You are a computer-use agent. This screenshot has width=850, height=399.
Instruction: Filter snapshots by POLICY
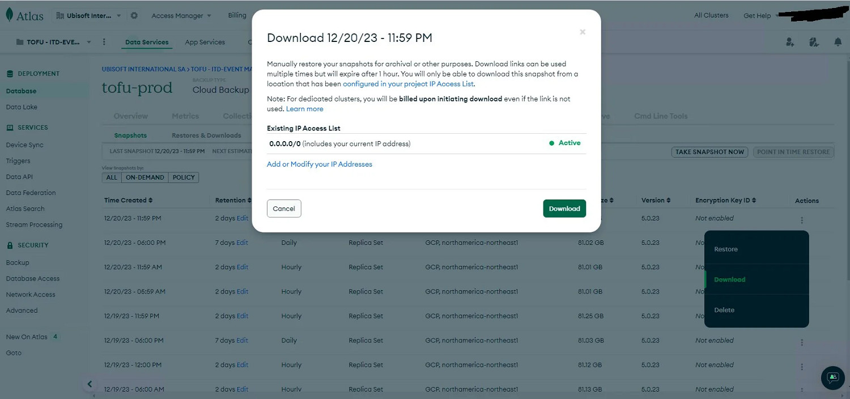[184, 177]
